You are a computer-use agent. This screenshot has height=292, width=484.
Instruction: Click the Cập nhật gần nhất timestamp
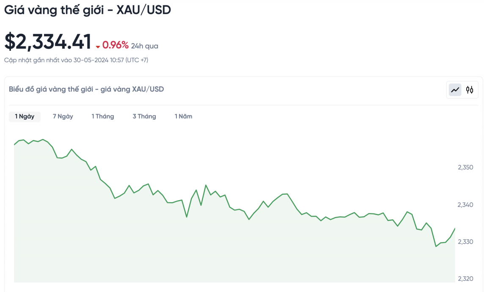tap(76, 60)
